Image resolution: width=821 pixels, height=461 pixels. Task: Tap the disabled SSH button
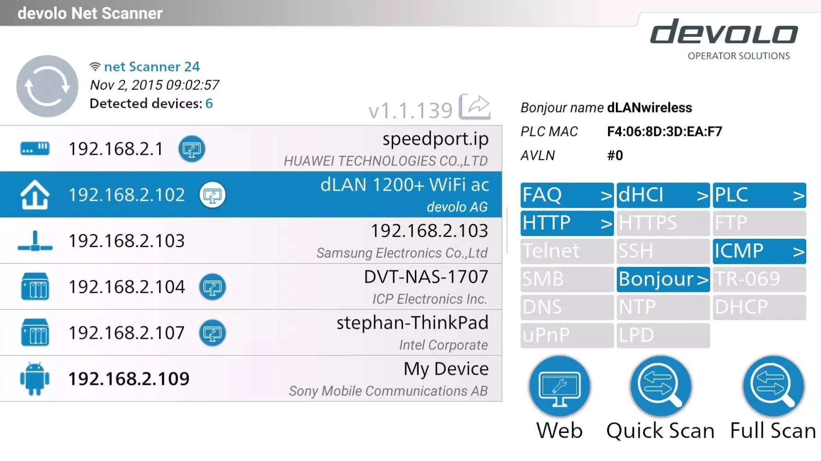click(x=663, y=251)
